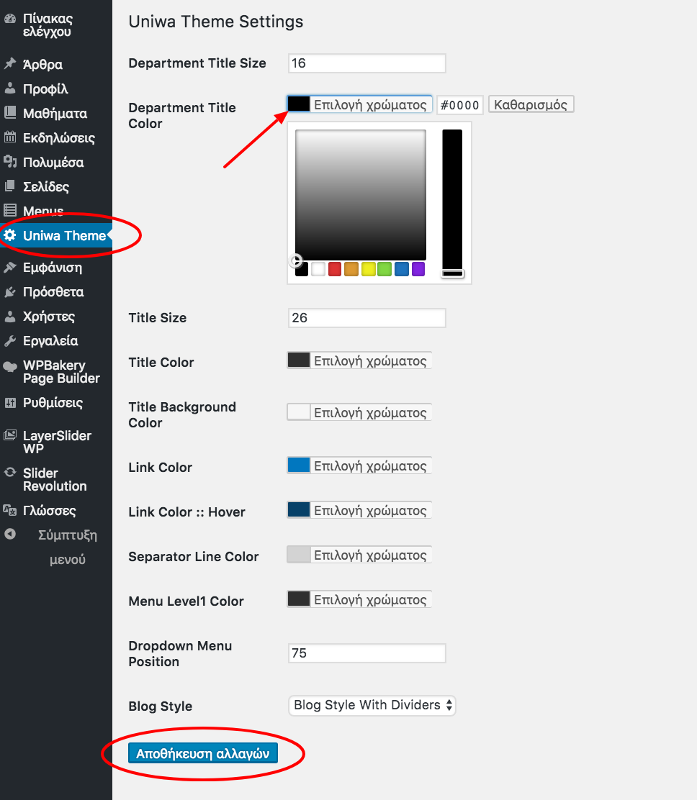Click the plug icon next to Πρόσθετα

(x=10, y=292)
